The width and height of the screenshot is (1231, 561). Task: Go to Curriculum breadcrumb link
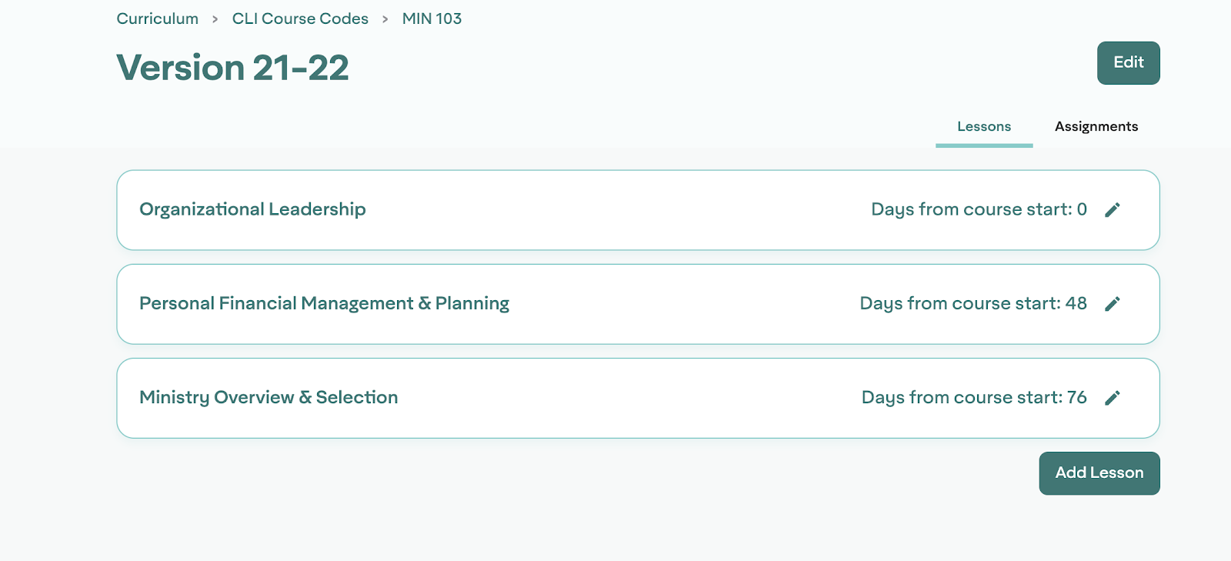tap(158, 18)
